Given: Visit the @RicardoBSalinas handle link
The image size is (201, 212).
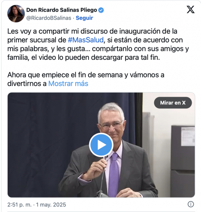Looking at the screenshot, I should [49, 18].
